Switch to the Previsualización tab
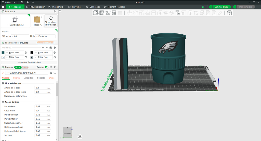The width and height of the screenshot is (261, 141). pos(36,7)
